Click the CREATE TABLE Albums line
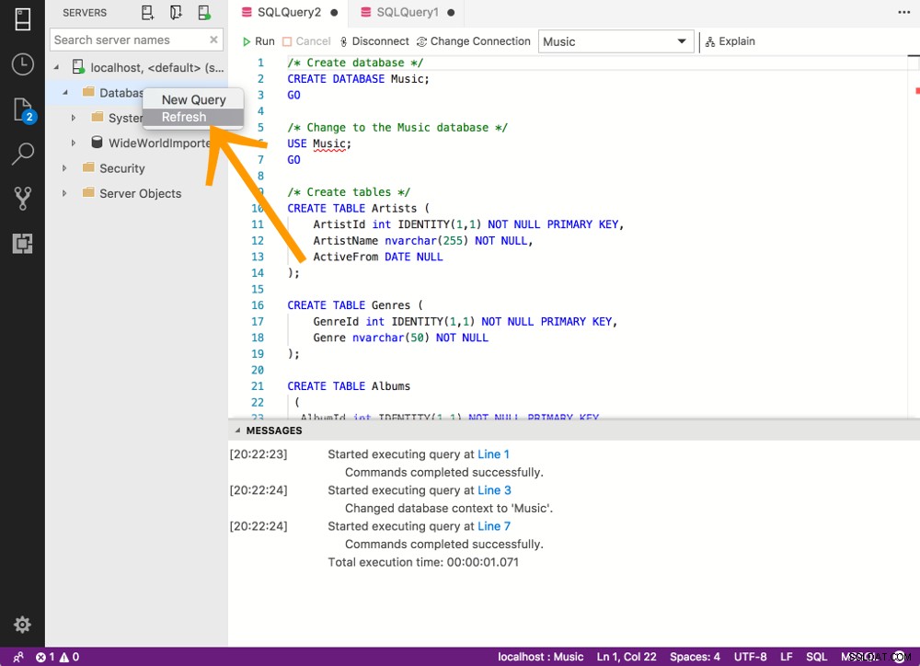 coord(349,386)
